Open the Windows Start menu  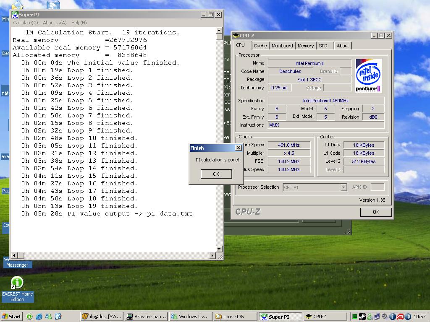11,317
